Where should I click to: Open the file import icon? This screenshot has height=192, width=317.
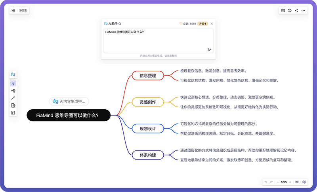coord(13,105)
